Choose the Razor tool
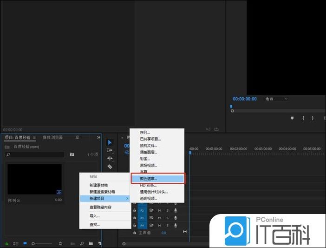This screenshot has height=248, width=326. [110, 166]
